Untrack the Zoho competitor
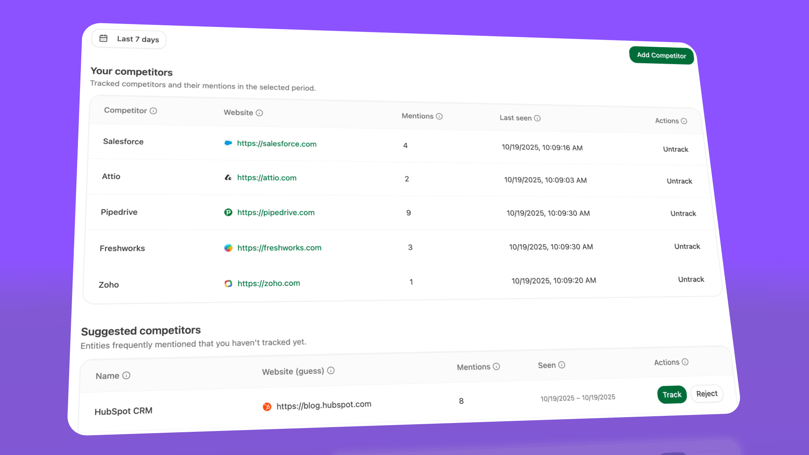Screen dimensions: 809x455 coord(691,279)
